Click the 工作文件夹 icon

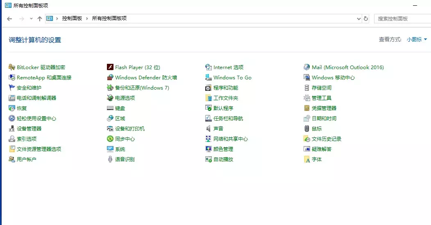coord(209,98)
